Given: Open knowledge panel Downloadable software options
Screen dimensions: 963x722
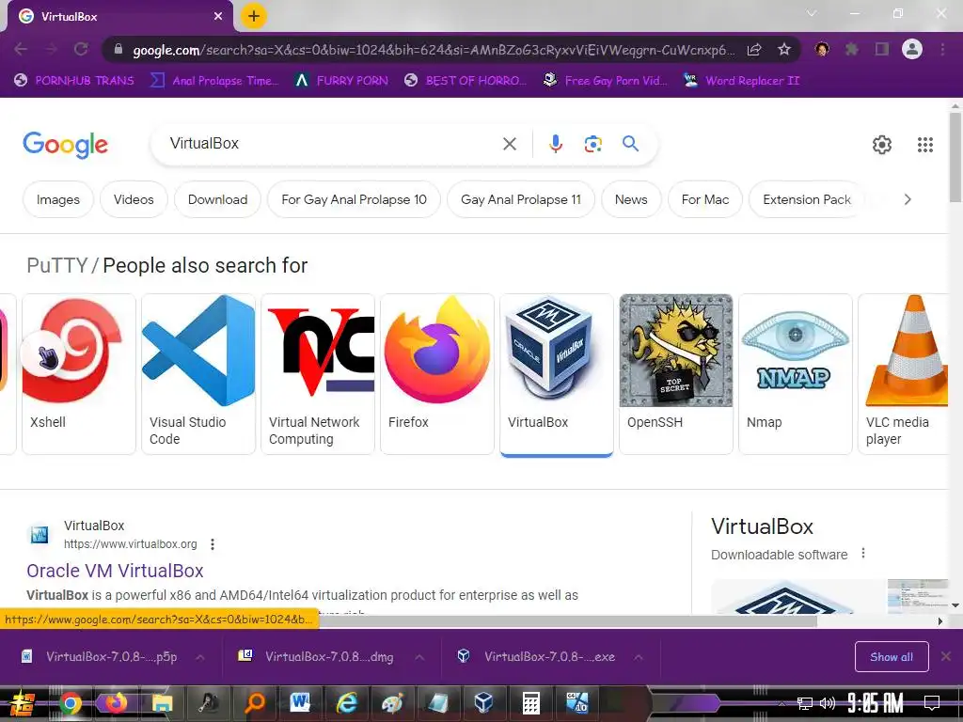Looking at the screenshot, I should point(863,553).
